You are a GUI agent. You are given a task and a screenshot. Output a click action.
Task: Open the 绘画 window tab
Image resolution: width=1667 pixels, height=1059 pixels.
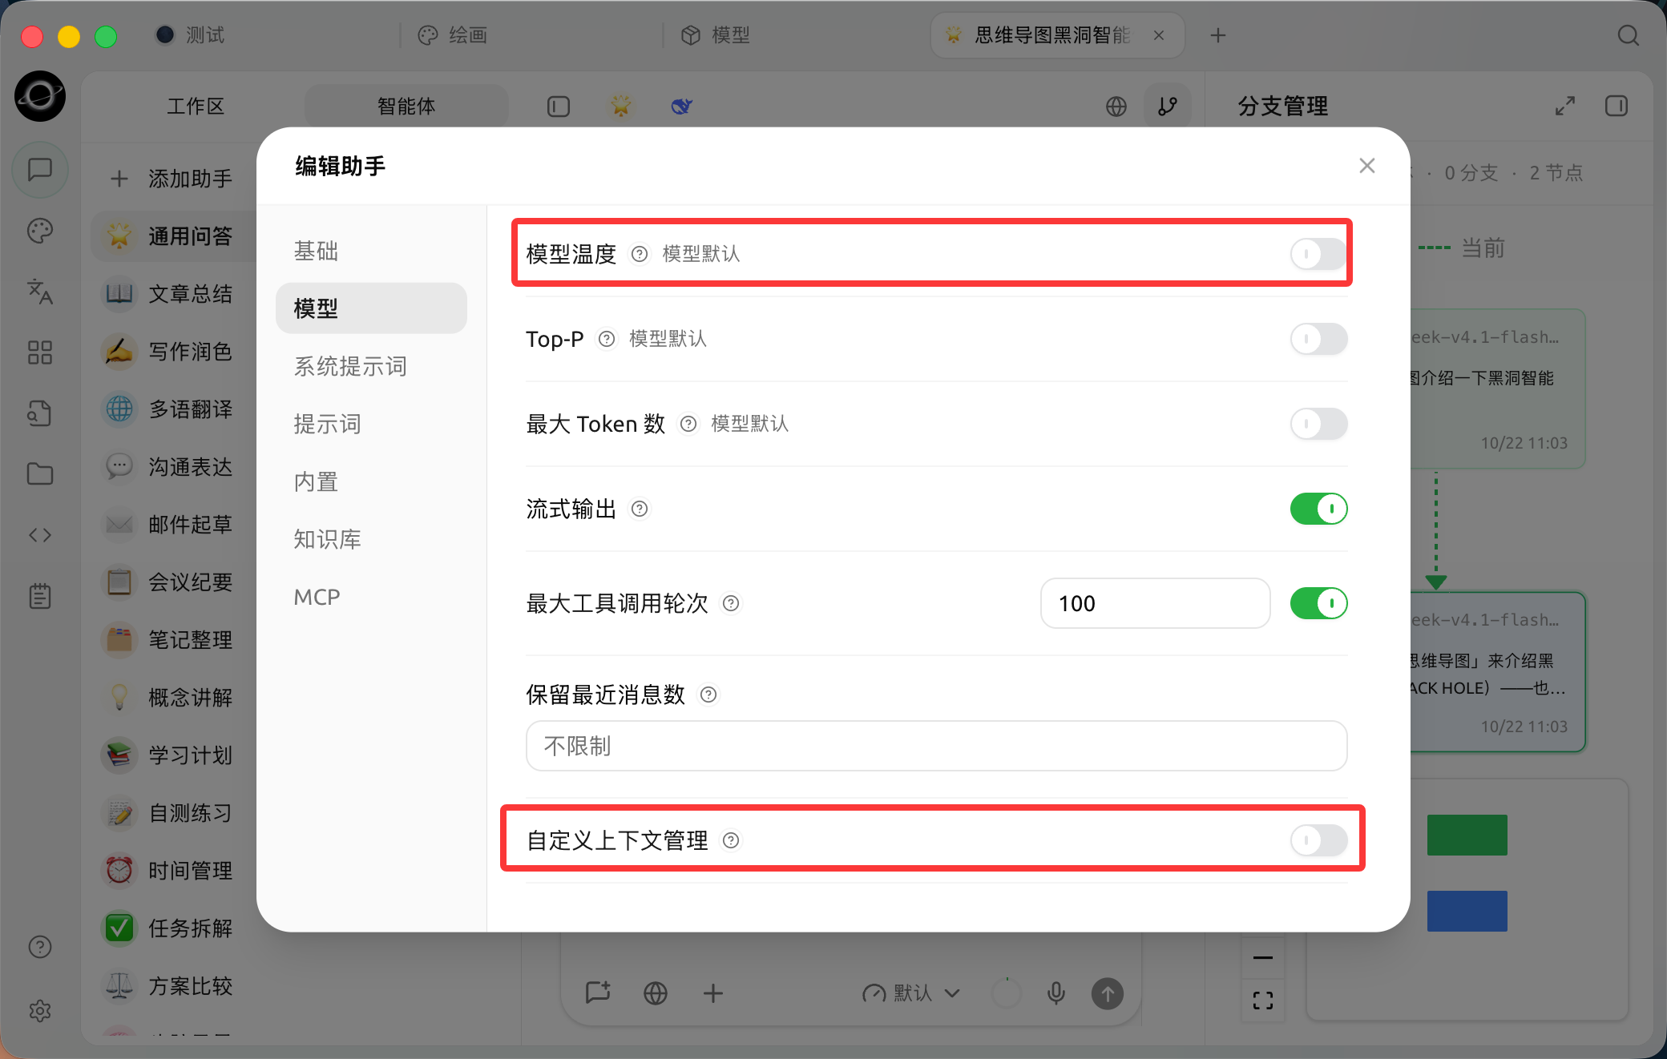(x=453, y=35)
